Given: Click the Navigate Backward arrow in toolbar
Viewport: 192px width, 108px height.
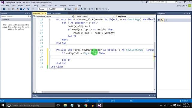Looking at the screenshot, I should click(4, 9).
